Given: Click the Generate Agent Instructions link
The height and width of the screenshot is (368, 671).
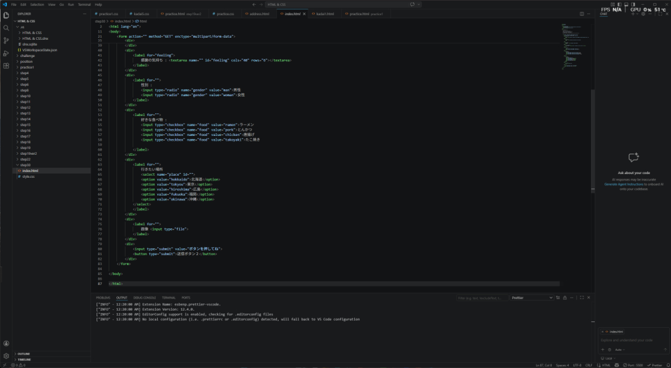Looking at the screenshot, I should 625,184.
